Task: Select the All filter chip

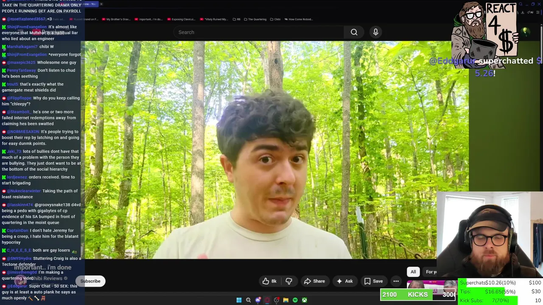Action: tap(413, 272)
